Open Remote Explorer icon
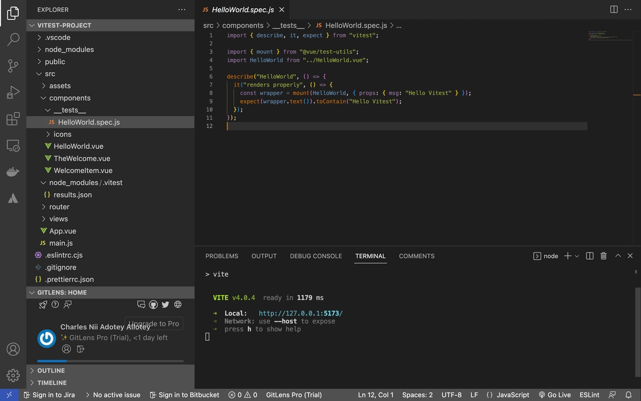The image size is (641, 401). pos(13,145)
